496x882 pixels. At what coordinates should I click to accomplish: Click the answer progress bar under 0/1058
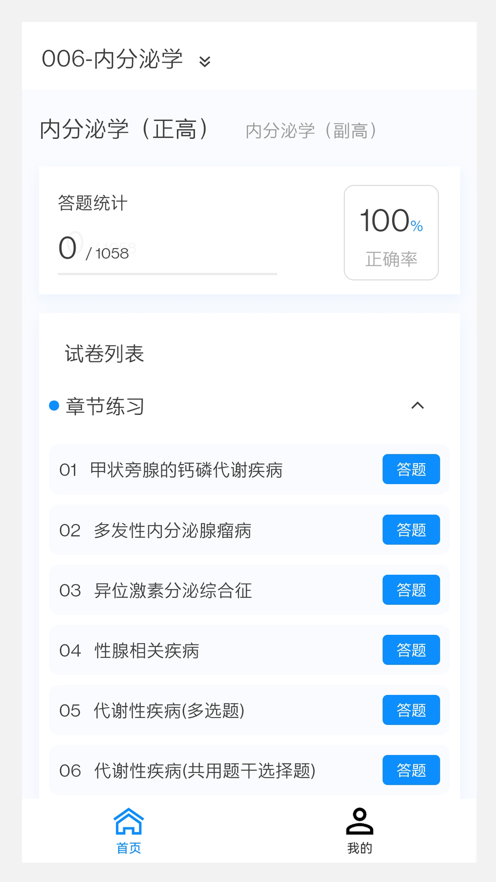[167, 274]
